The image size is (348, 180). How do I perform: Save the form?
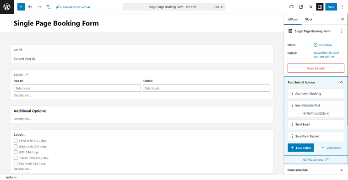coord(331,7)
